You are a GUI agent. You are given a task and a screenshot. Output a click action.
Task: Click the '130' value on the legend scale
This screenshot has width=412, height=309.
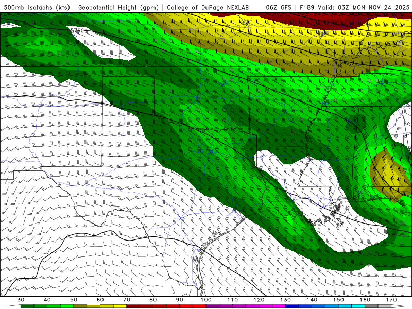tap(286, 300)
